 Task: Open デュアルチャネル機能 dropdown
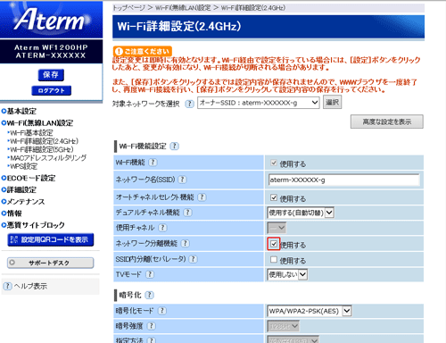[x=301, y=213]
